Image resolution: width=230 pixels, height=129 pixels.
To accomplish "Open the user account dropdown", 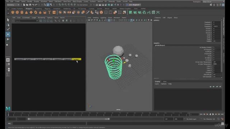I will (x=133, y=5).
